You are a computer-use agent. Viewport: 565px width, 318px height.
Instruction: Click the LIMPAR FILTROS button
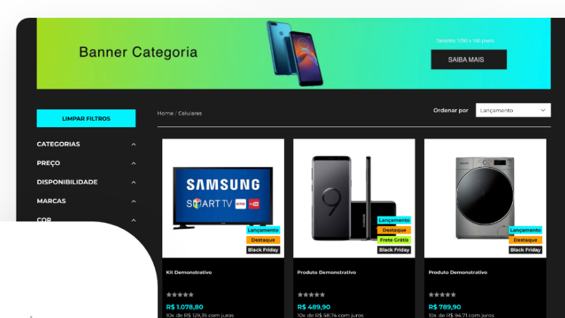[x=86, y=118]
